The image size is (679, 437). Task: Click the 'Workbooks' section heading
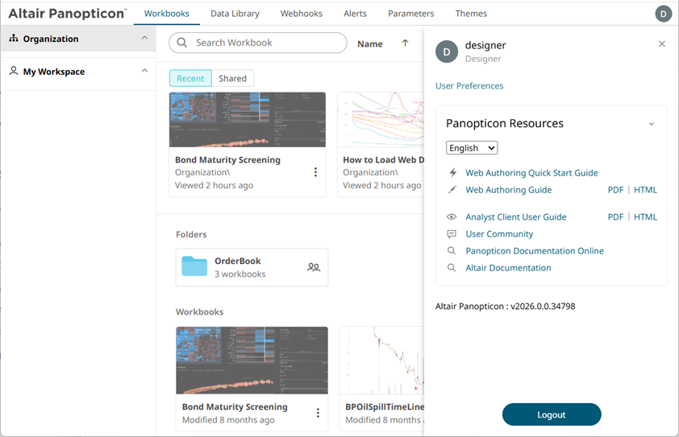click(x=200, y=311)
